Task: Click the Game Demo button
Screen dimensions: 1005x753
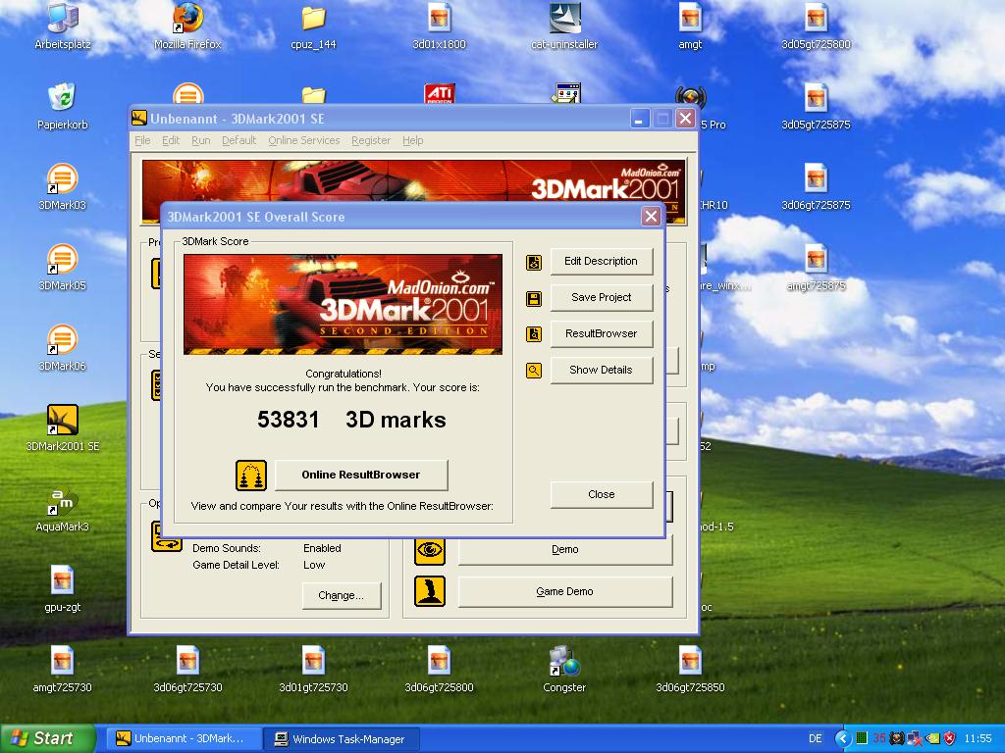Action: (564, 591)
